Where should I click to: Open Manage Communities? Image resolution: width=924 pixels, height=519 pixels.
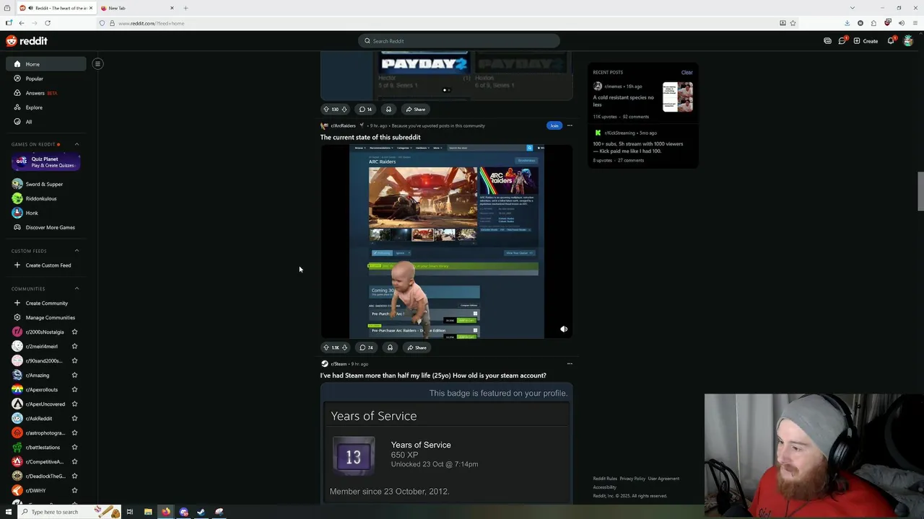click(50, 317)
